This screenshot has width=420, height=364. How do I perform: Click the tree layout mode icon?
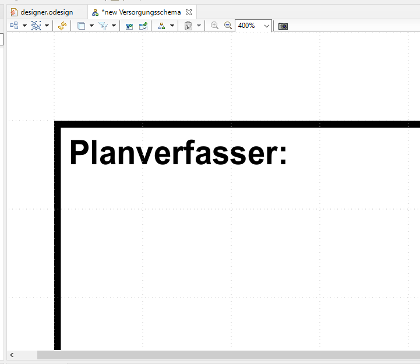pos(161,26)
